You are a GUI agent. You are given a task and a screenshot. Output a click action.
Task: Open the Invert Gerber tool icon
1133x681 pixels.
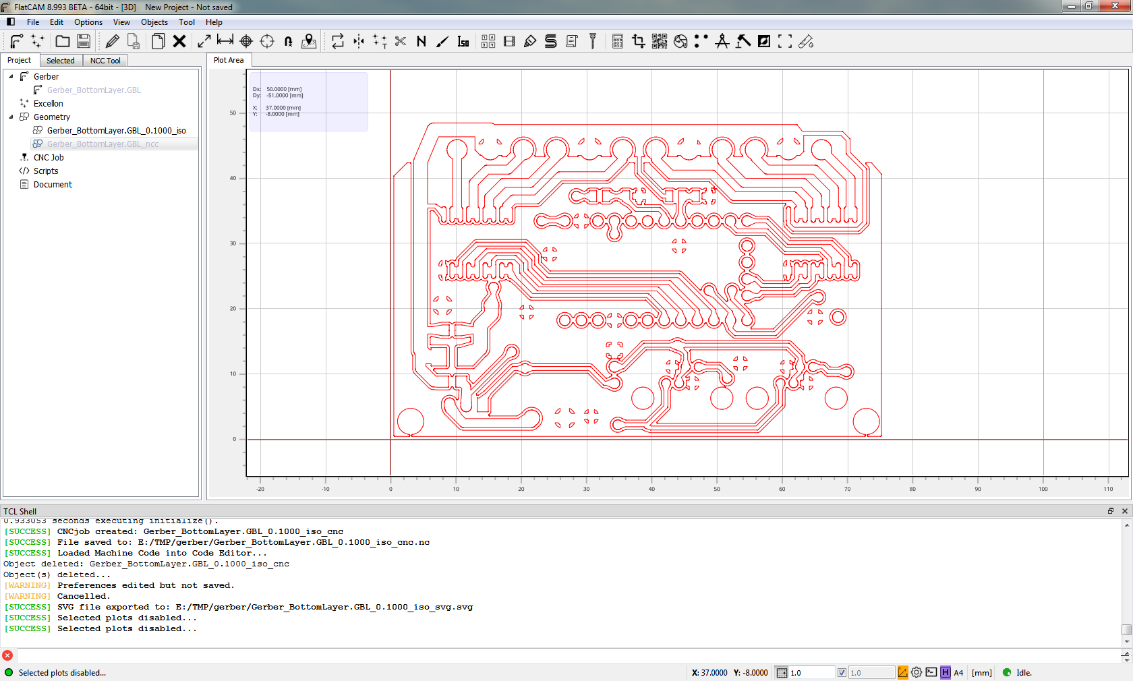pyautogui.click(x=764, y=41)
